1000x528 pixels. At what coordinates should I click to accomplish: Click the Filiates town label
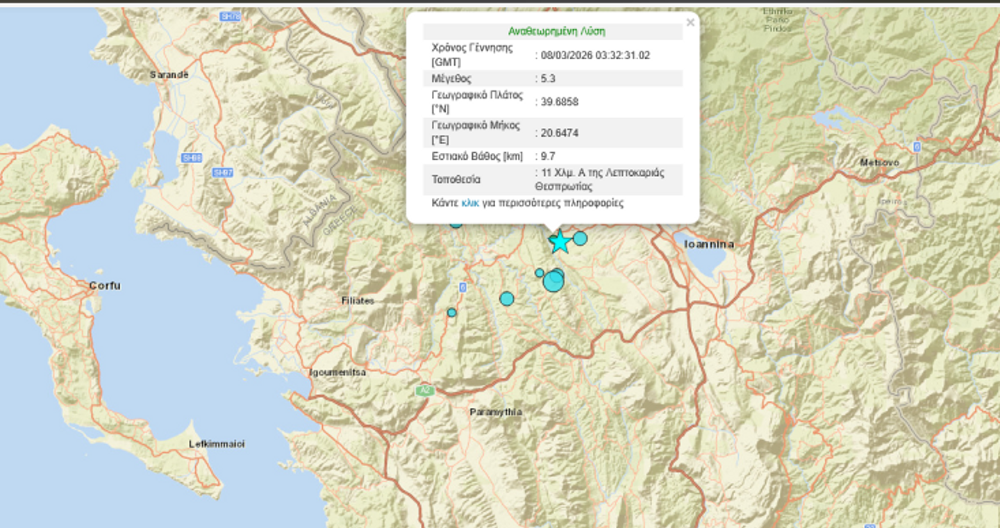pyautogui.click(x=358, y=301)
